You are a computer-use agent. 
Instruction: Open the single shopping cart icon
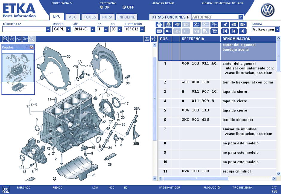(x=214, y=31)
